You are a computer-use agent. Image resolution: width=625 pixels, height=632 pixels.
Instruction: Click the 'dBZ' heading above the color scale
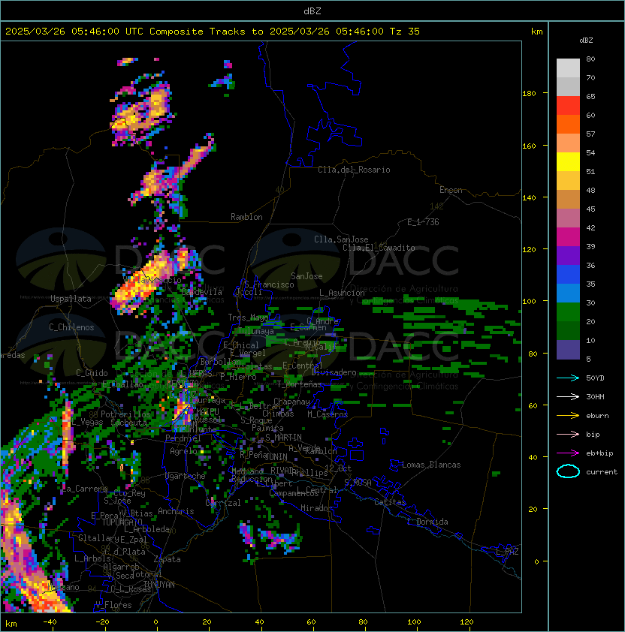point(586,41)
